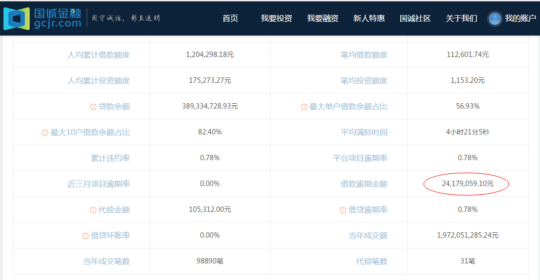Click the gcjr.com site name text
This screenshot has height=280, width=540.
57,23
